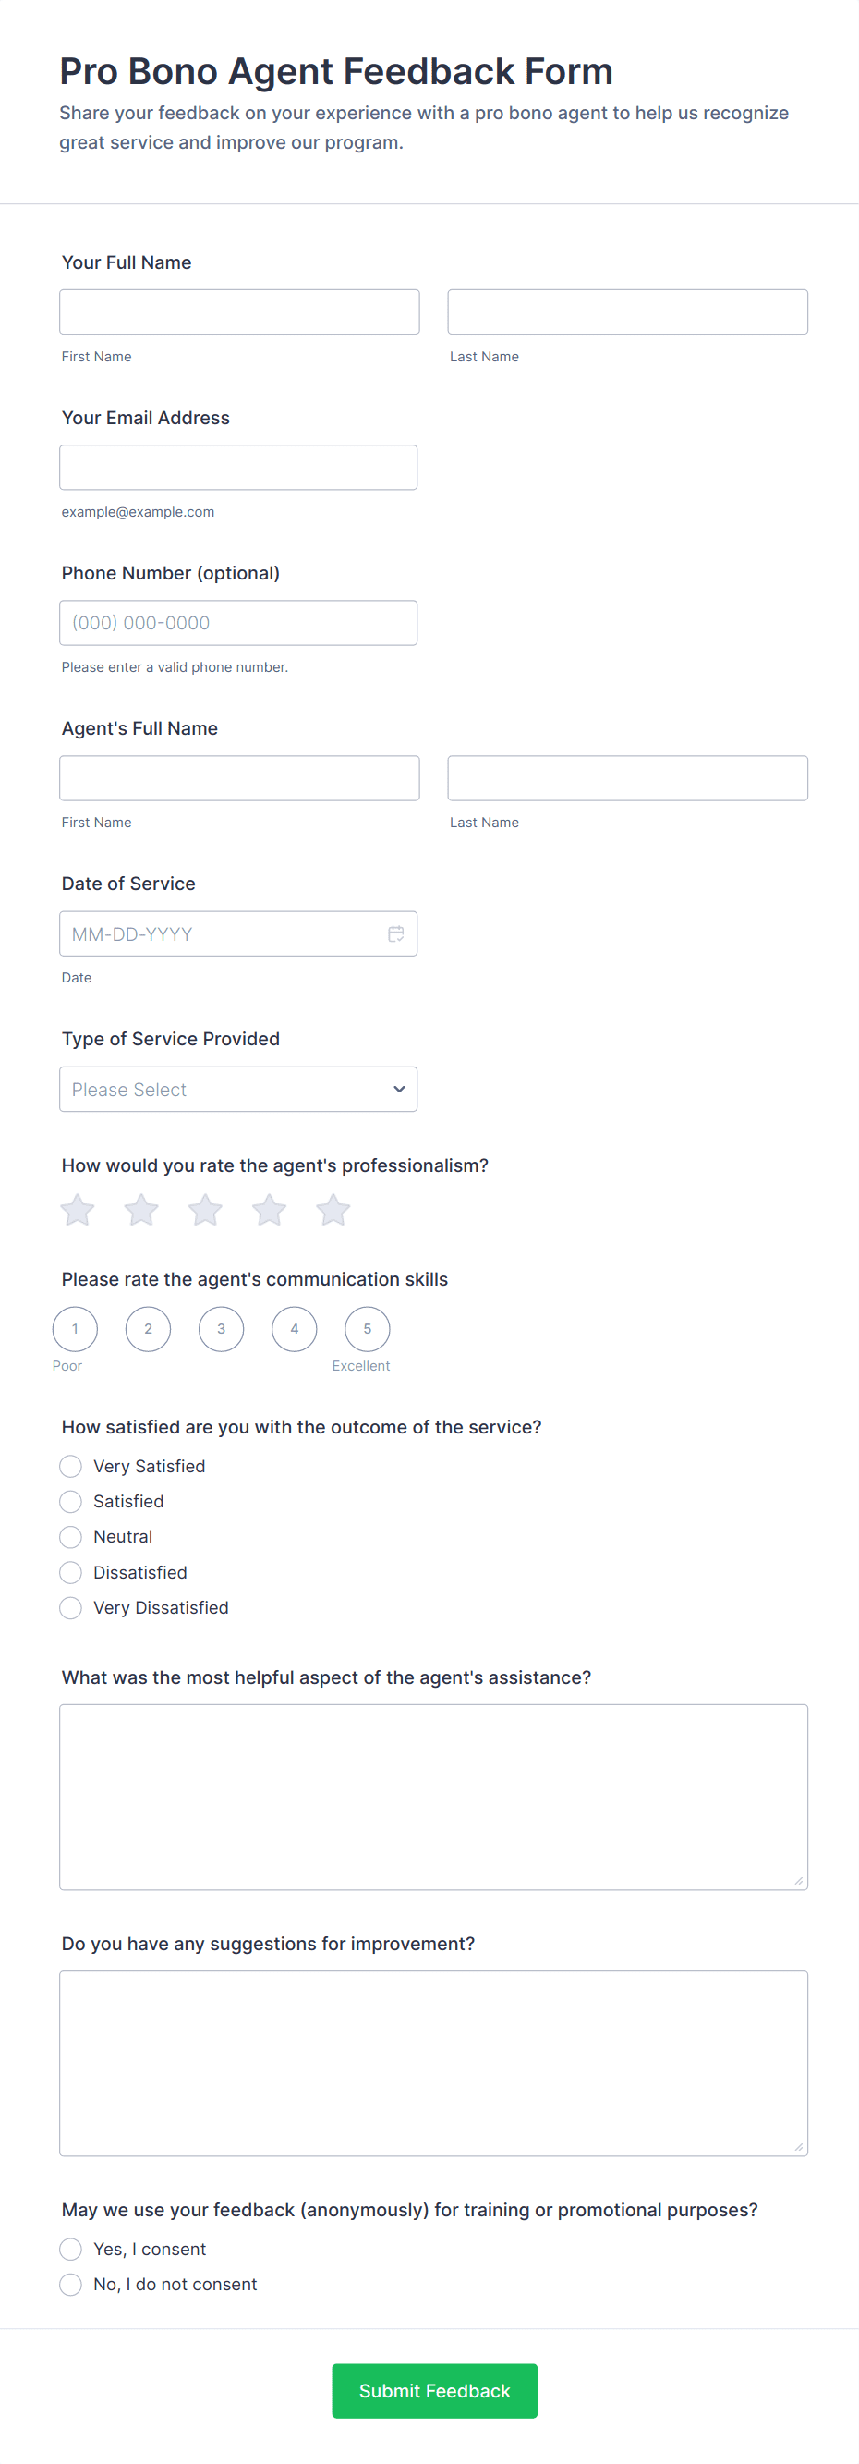Click the Your Email Address field

click(238, 468)
